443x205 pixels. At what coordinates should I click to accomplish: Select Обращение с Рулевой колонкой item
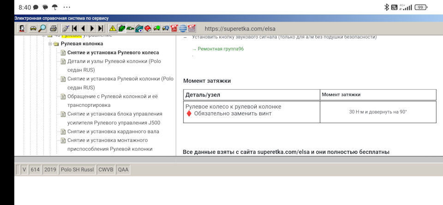(x=113, y=96)
